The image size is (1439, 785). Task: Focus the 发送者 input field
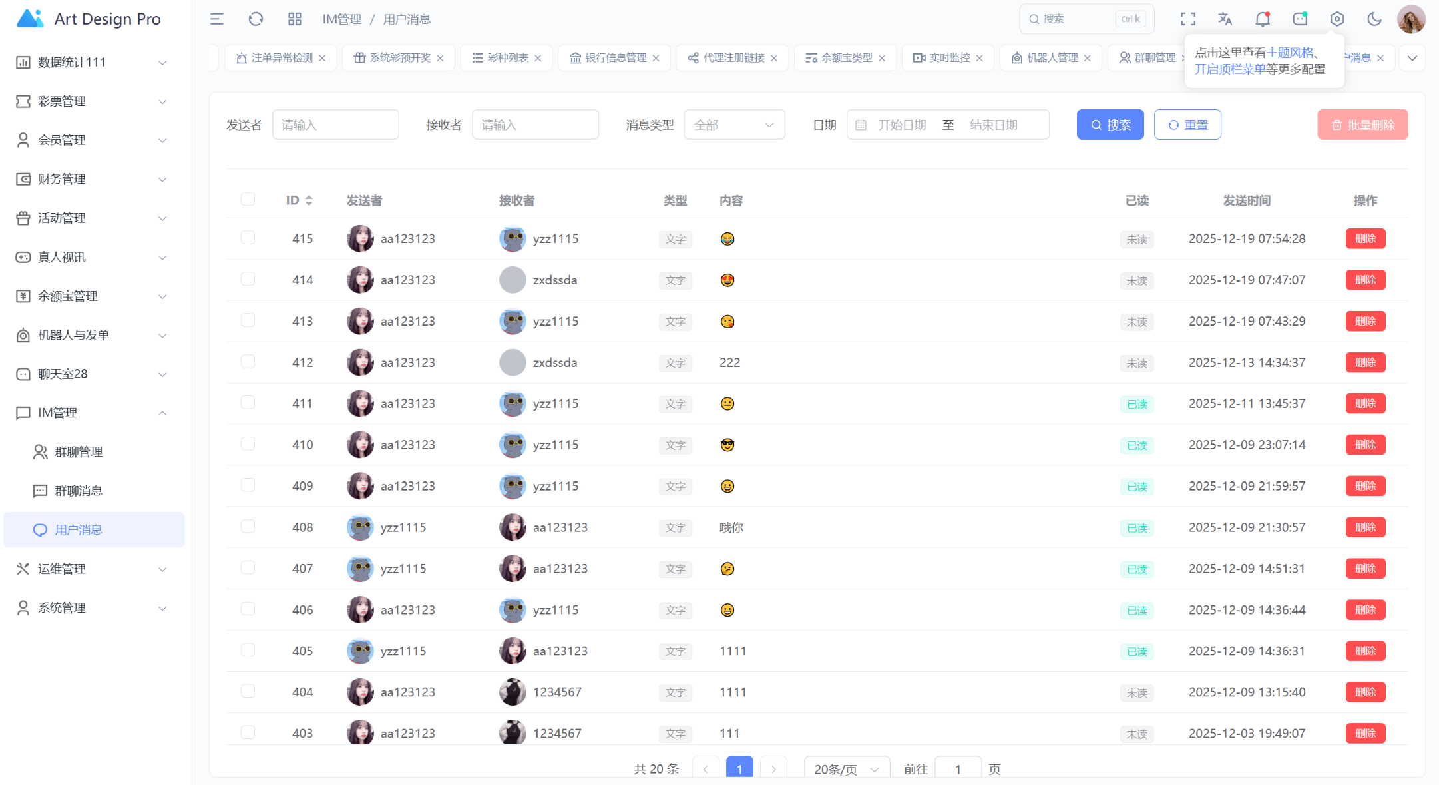pos(335,125)
